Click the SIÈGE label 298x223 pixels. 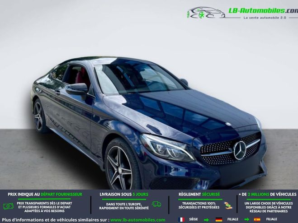click(x=193, y=219)
